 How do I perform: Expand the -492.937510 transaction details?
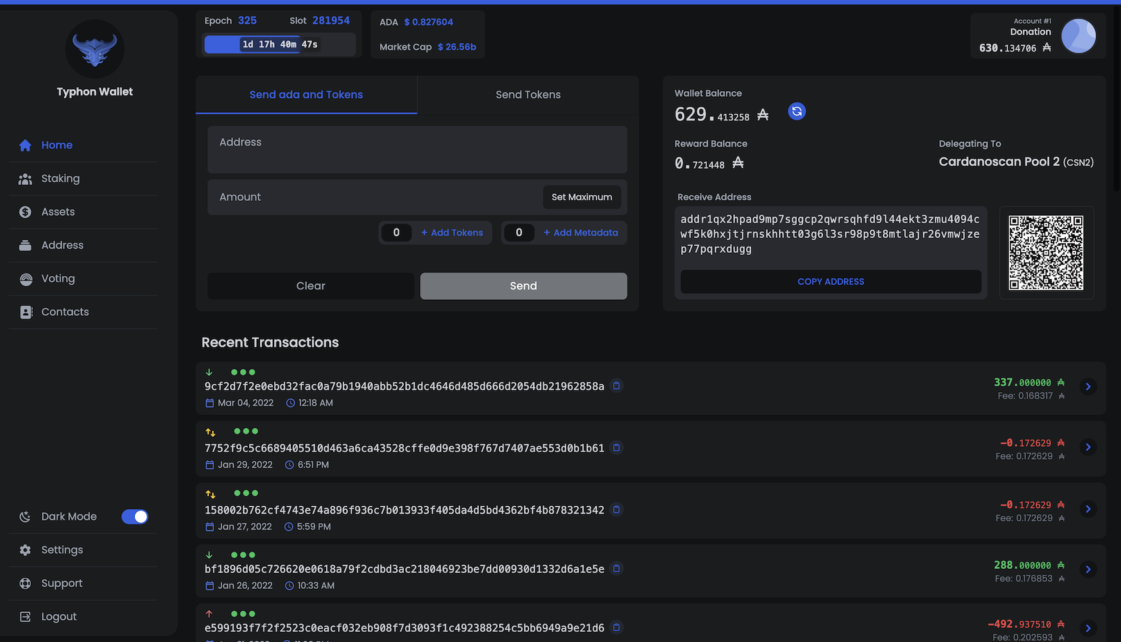1088,629
